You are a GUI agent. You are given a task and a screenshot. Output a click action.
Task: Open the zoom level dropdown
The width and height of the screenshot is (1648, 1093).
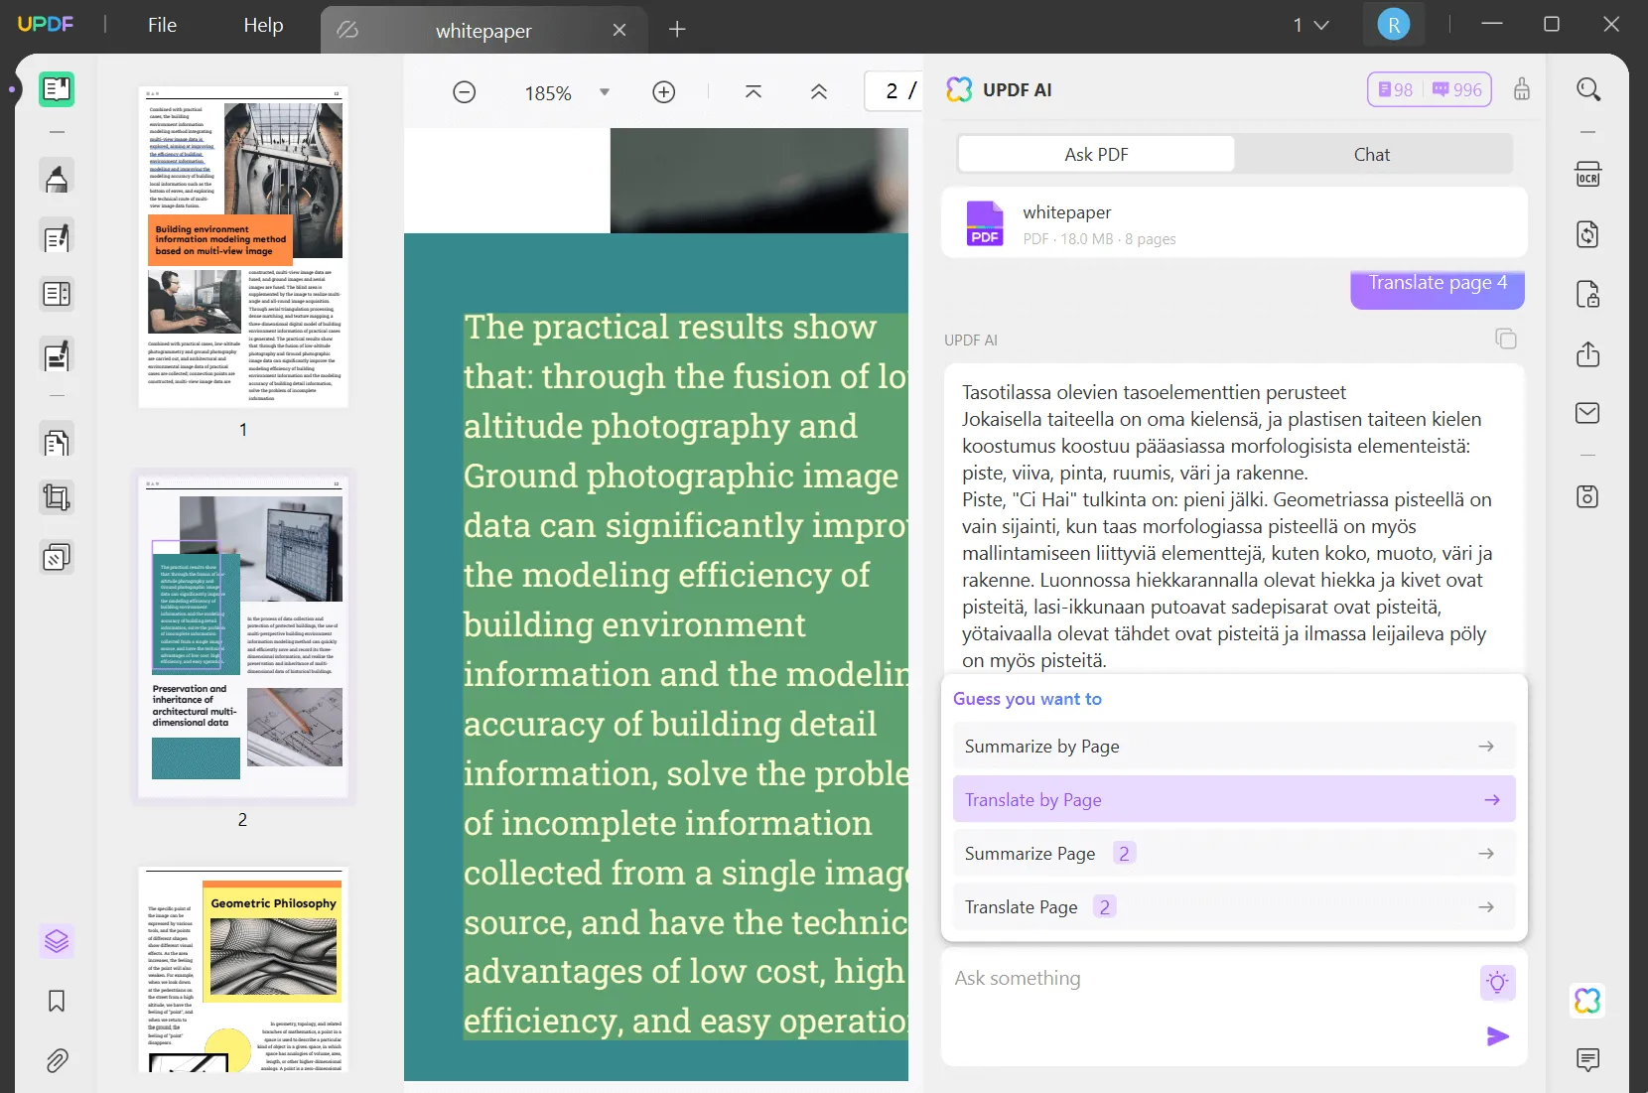pos(605,92)
